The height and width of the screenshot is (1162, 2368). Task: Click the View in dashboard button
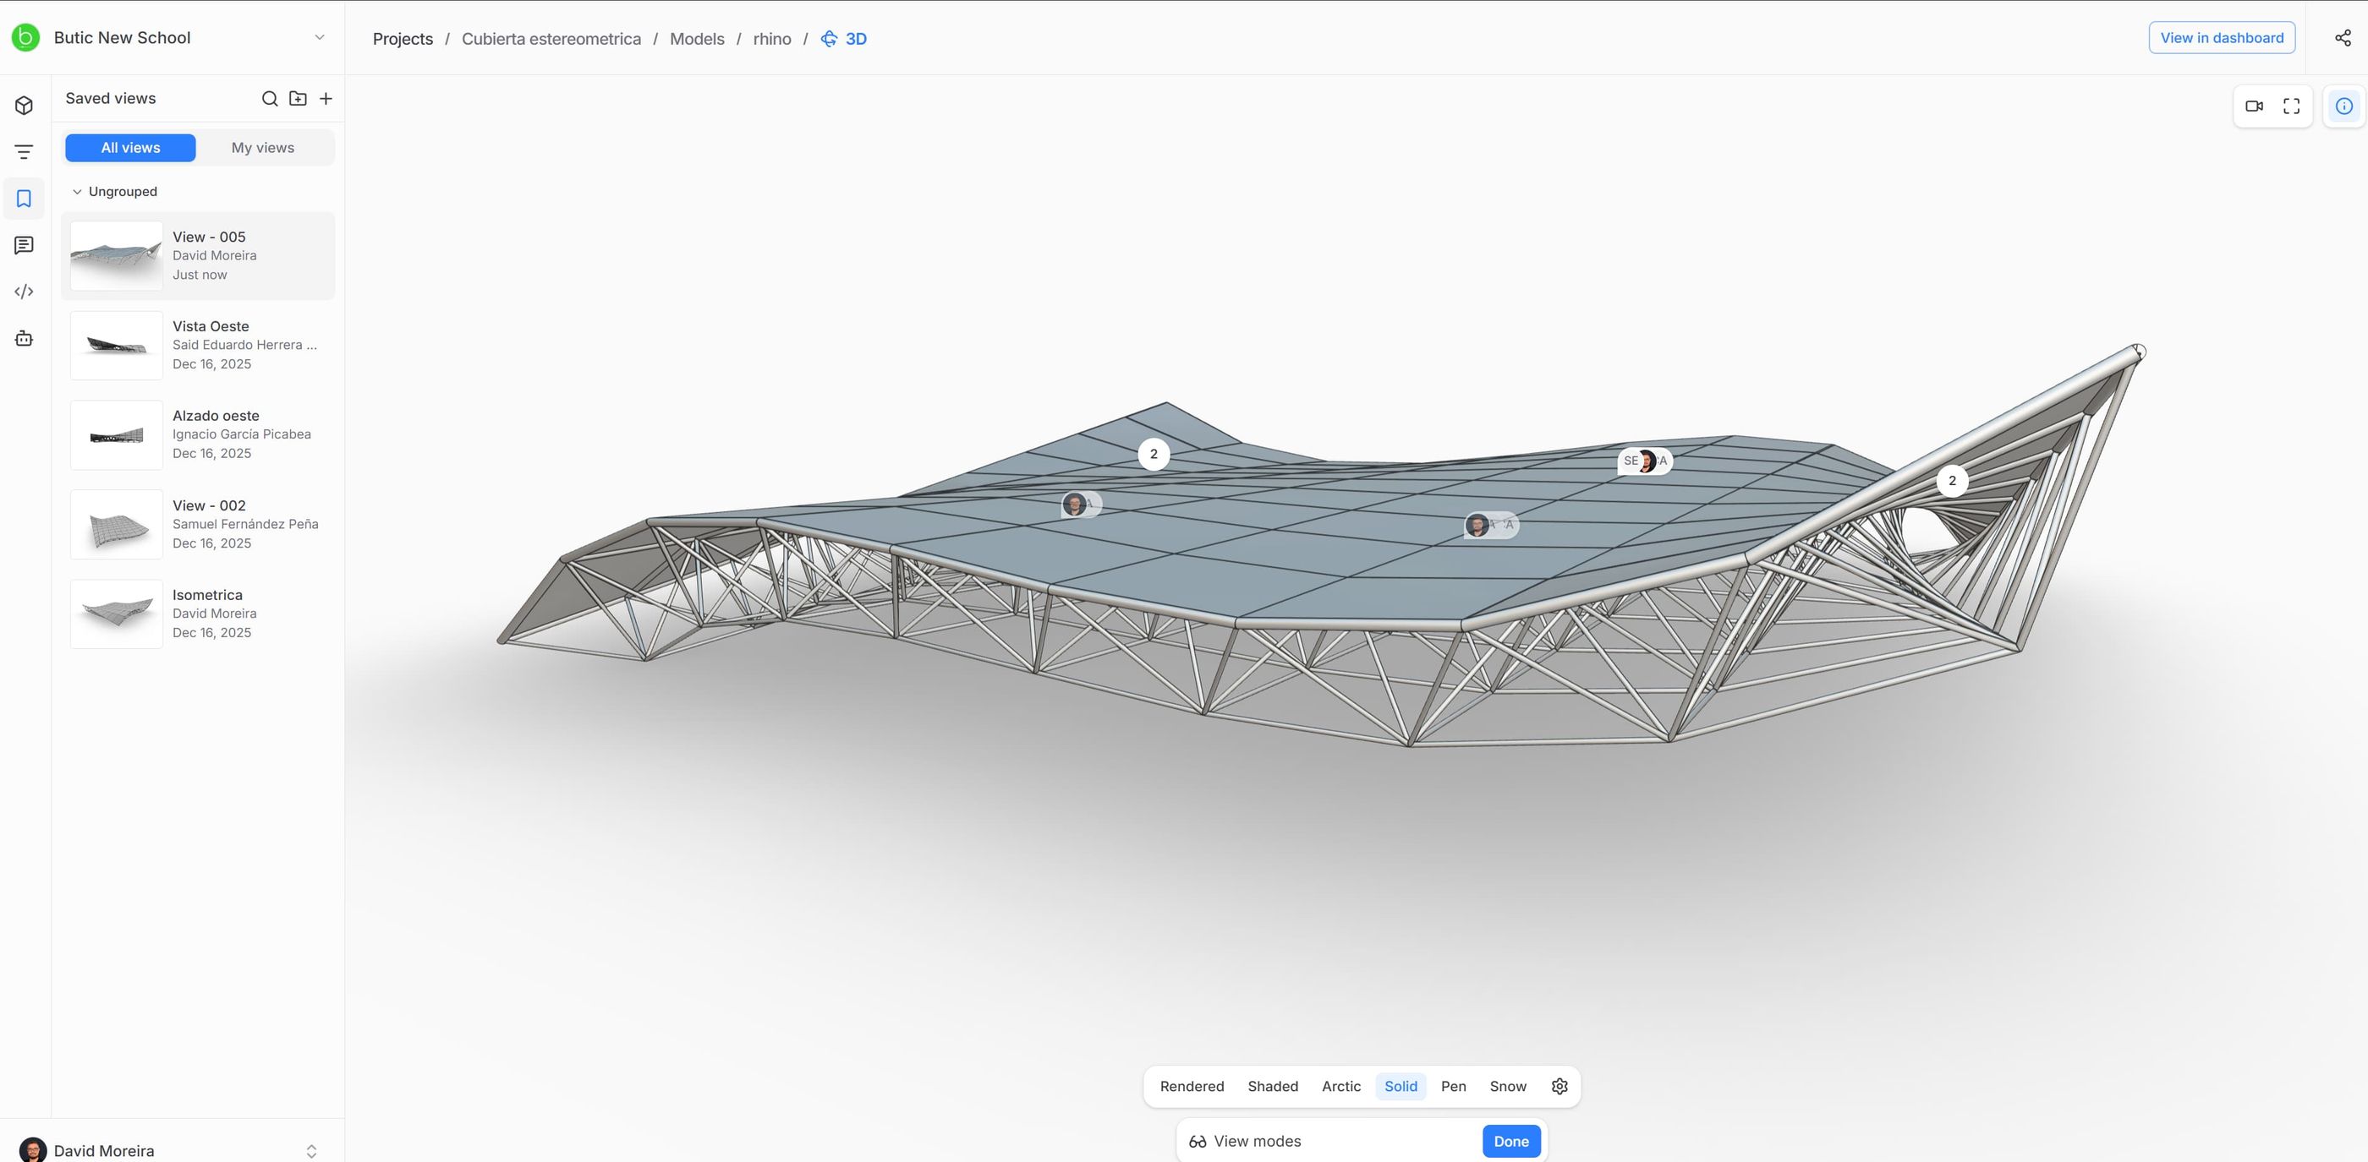pos(2221,38)
